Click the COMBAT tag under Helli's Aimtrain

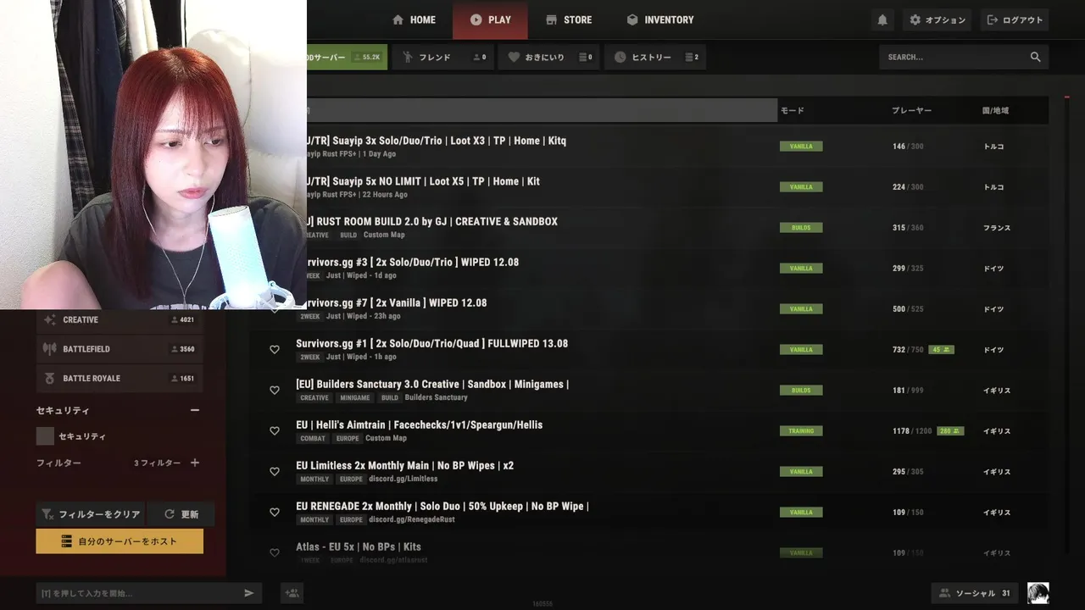pyautogui.click(x=313, y=438)
